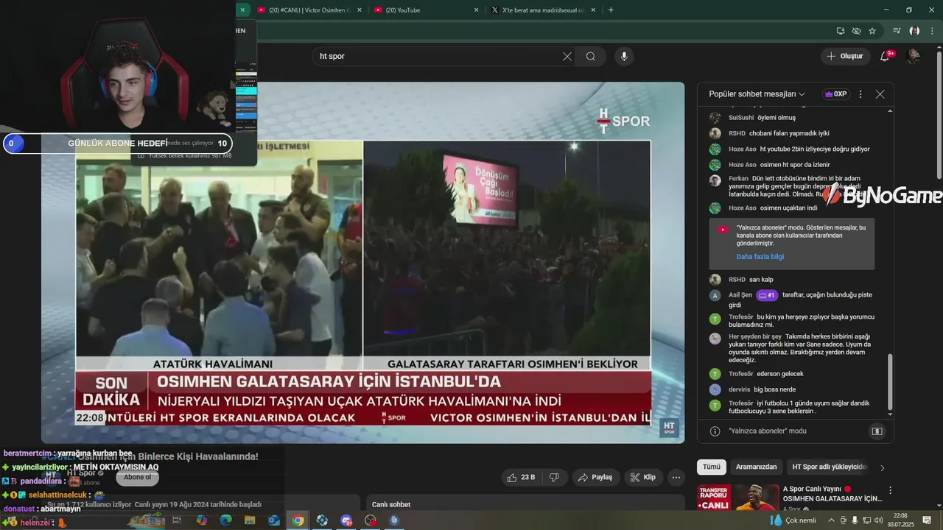This screenshot has width=943, height=530.
Task: Open Copilot from the taskbar
Action: coord(201,520)
